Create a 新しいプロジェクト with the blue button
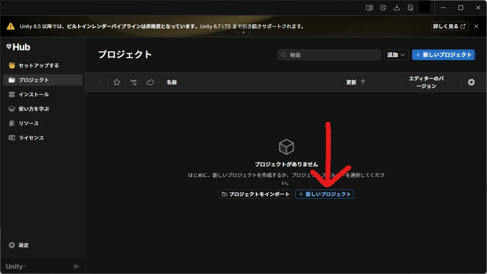The height and width of the screenshot is (274, 487). (443, 54)
